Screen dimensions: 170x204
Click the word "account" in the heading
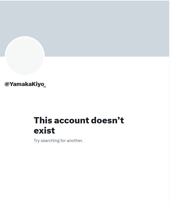point(72,121)
